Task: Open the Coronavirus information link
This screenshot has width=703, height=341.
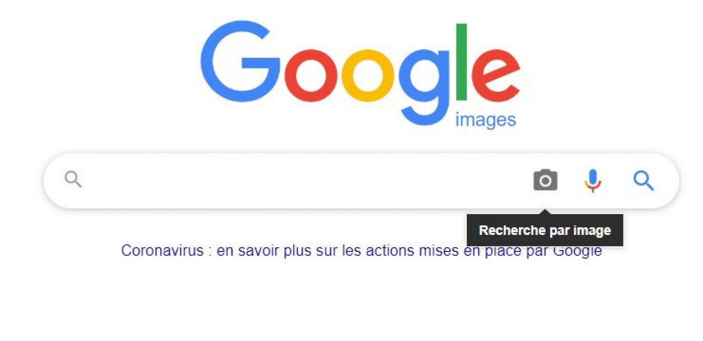Action: (361, 250)
